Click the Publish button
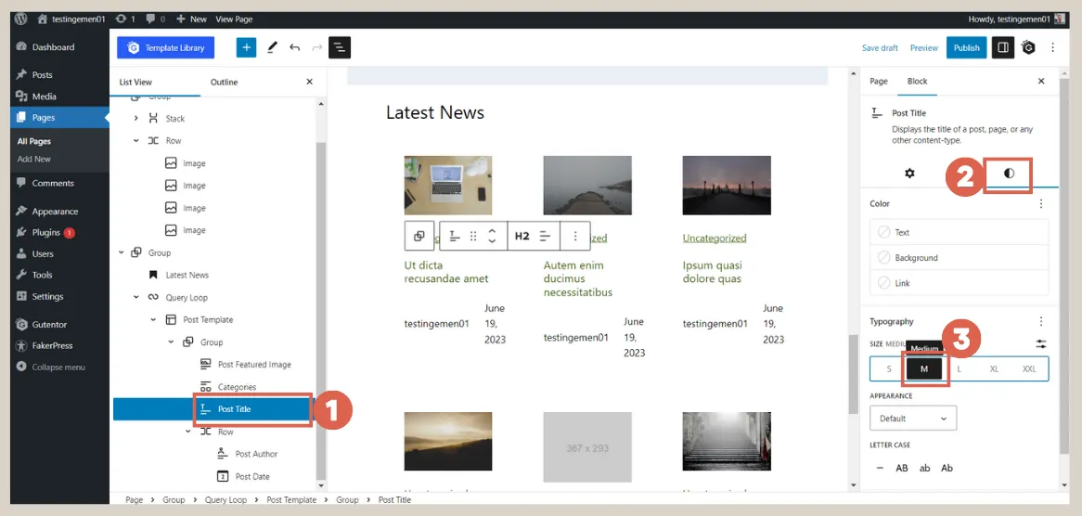 coord(966,47)
